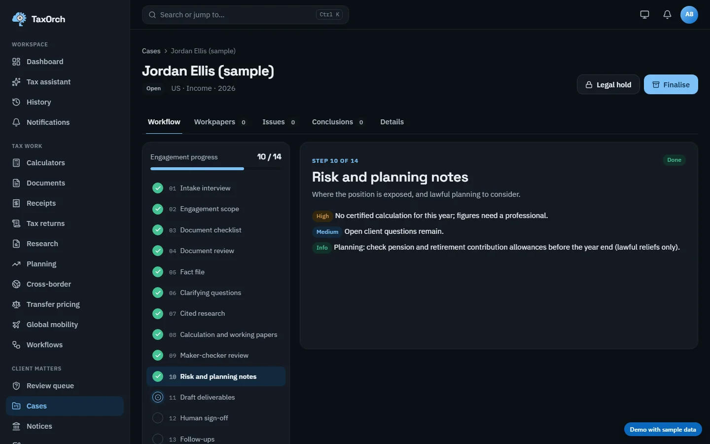
Task: Click the bell icon in the top bar
Action: click(x=667, y=14)
